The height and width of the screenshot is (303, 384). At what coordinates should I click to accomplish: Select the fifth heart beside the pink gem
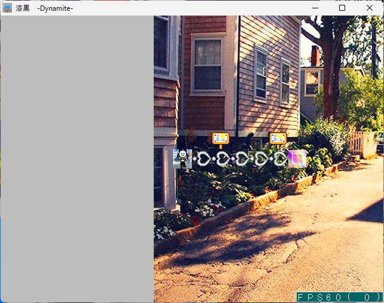280,158
